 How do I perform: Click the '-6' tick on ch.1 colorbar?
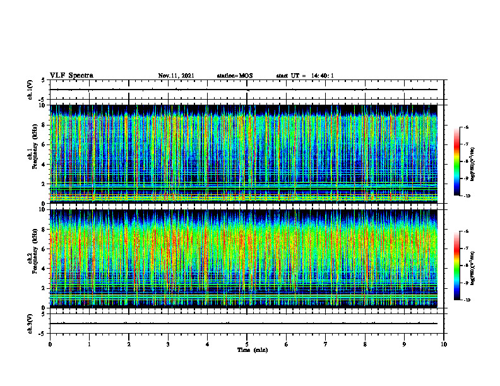[466, 127]
